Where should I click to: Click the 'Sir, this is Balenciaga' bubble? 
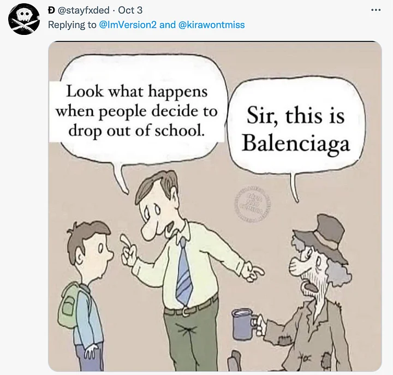pyautogui.click(x=295, y=129)
